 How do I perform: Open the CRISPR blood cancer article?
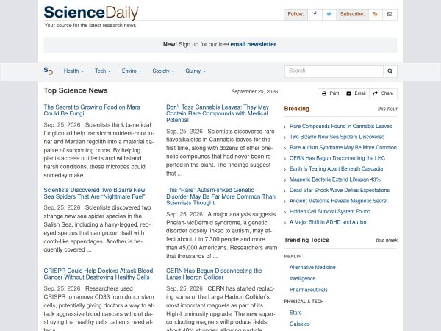click(98, 274)
